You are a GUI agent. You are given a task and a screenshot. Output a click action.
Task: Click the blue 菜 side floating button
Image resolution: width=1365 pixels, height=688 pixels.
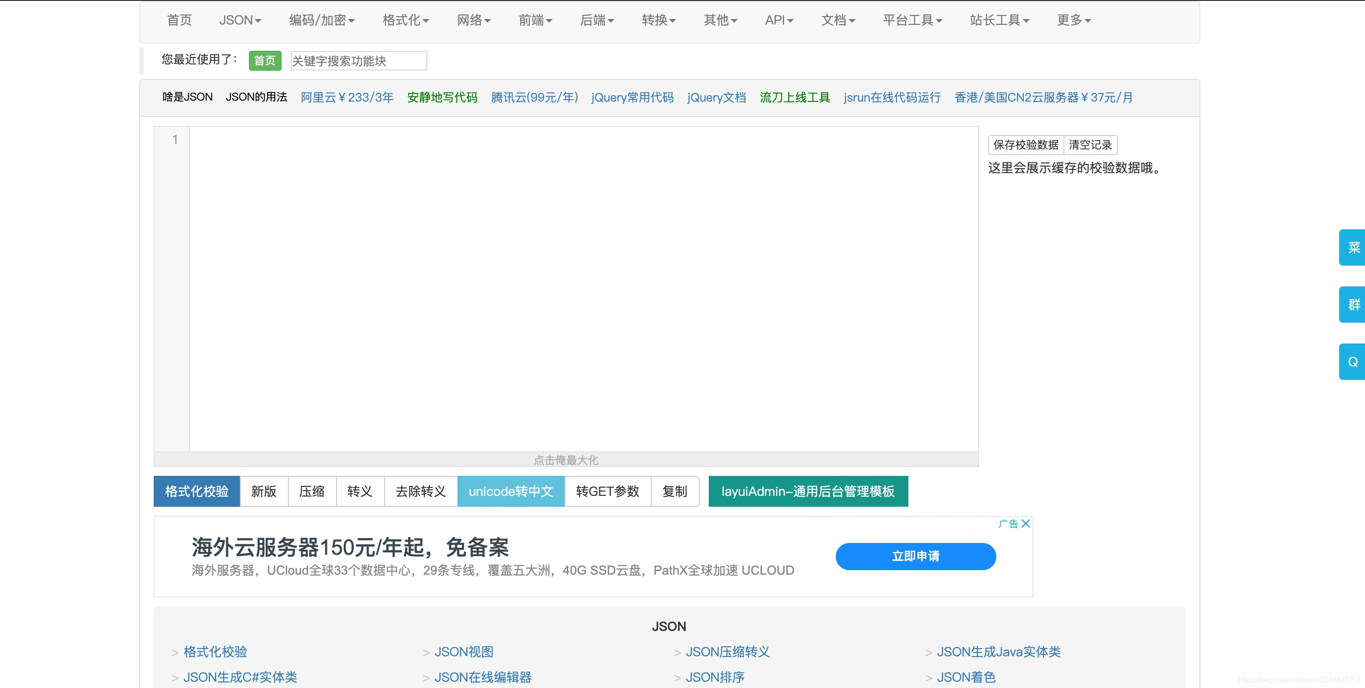pos(1352,247)
